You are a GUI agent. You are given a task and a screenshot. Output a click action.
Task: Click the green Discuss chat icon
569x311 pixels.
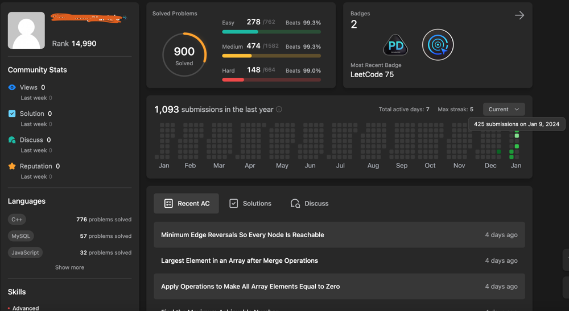pos(12,140)
